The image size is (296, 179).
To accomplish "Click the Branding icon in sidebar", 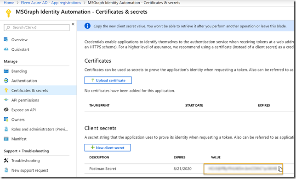I will coord(6,71).
